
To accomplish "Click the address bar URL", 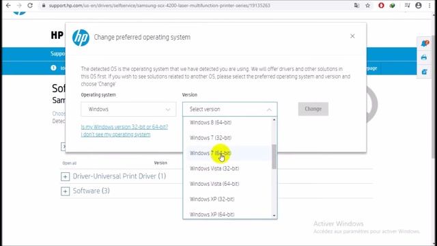I will (x=159, y=5).
